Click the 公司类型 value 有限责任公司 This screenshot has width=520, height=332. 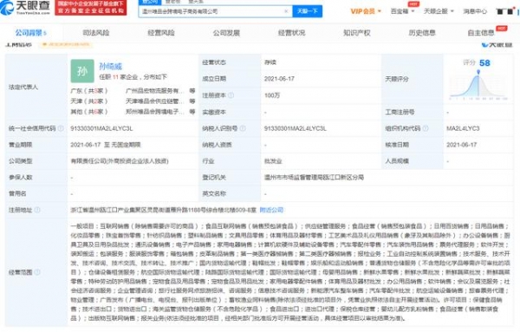click(120, 161)
